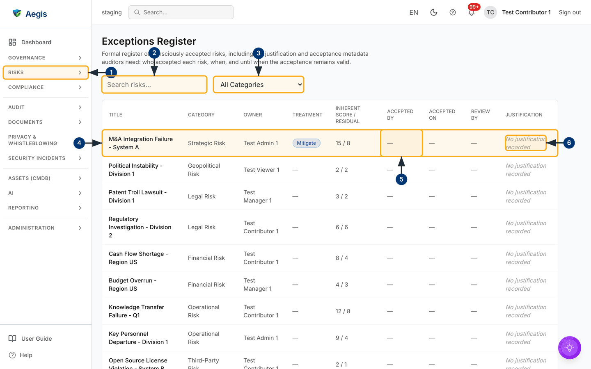
Task: Click the 12 / 8 score cell
Action: coord(343,311)
